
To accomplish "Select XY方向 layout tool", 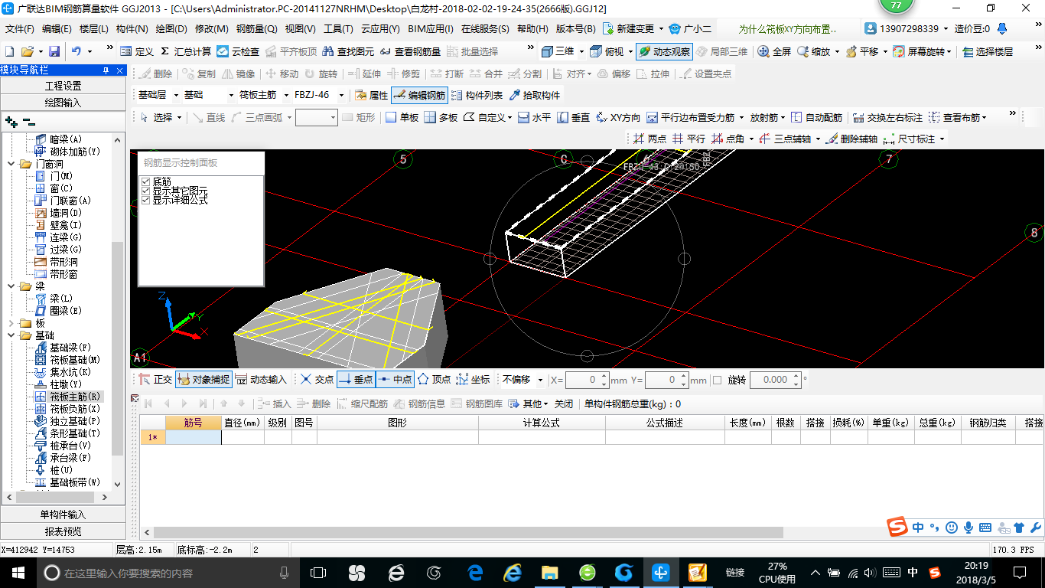I will [618, 117].
